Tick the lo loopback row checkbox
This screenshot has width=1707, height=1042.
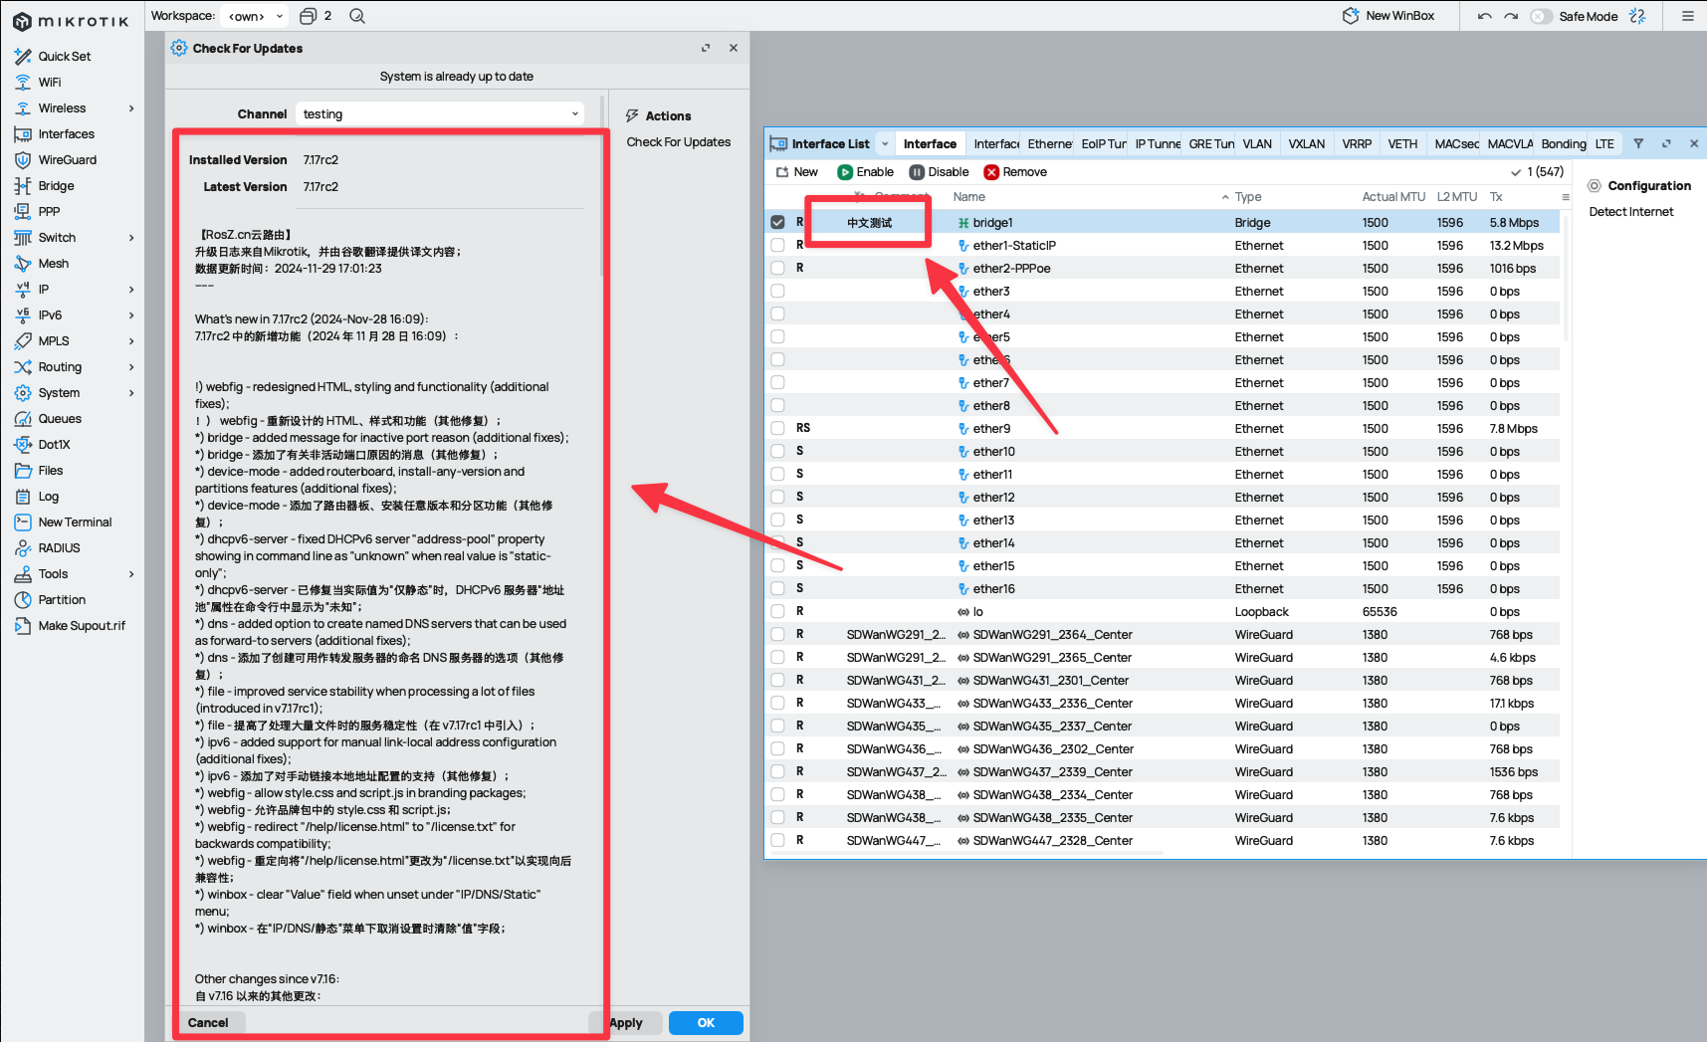[x=777, y=611]
